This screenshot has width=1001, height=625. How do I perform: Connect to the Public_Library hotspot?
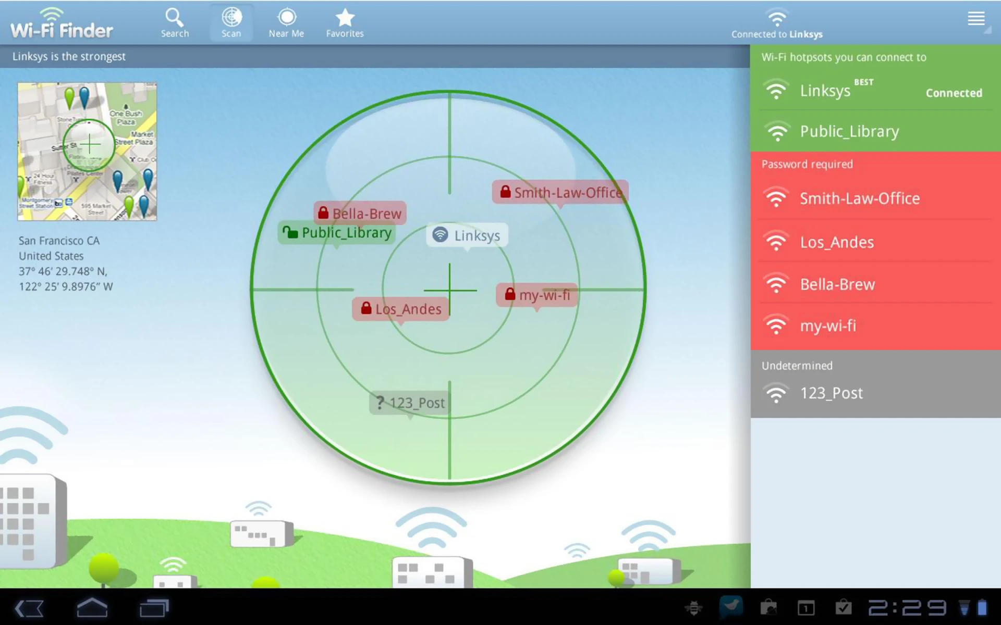849,131
